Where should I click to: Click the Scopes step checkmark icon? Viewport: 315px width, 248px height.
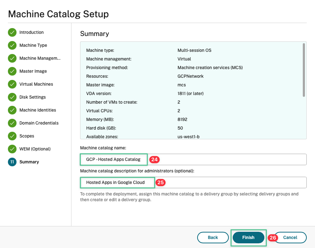[12, 136]
